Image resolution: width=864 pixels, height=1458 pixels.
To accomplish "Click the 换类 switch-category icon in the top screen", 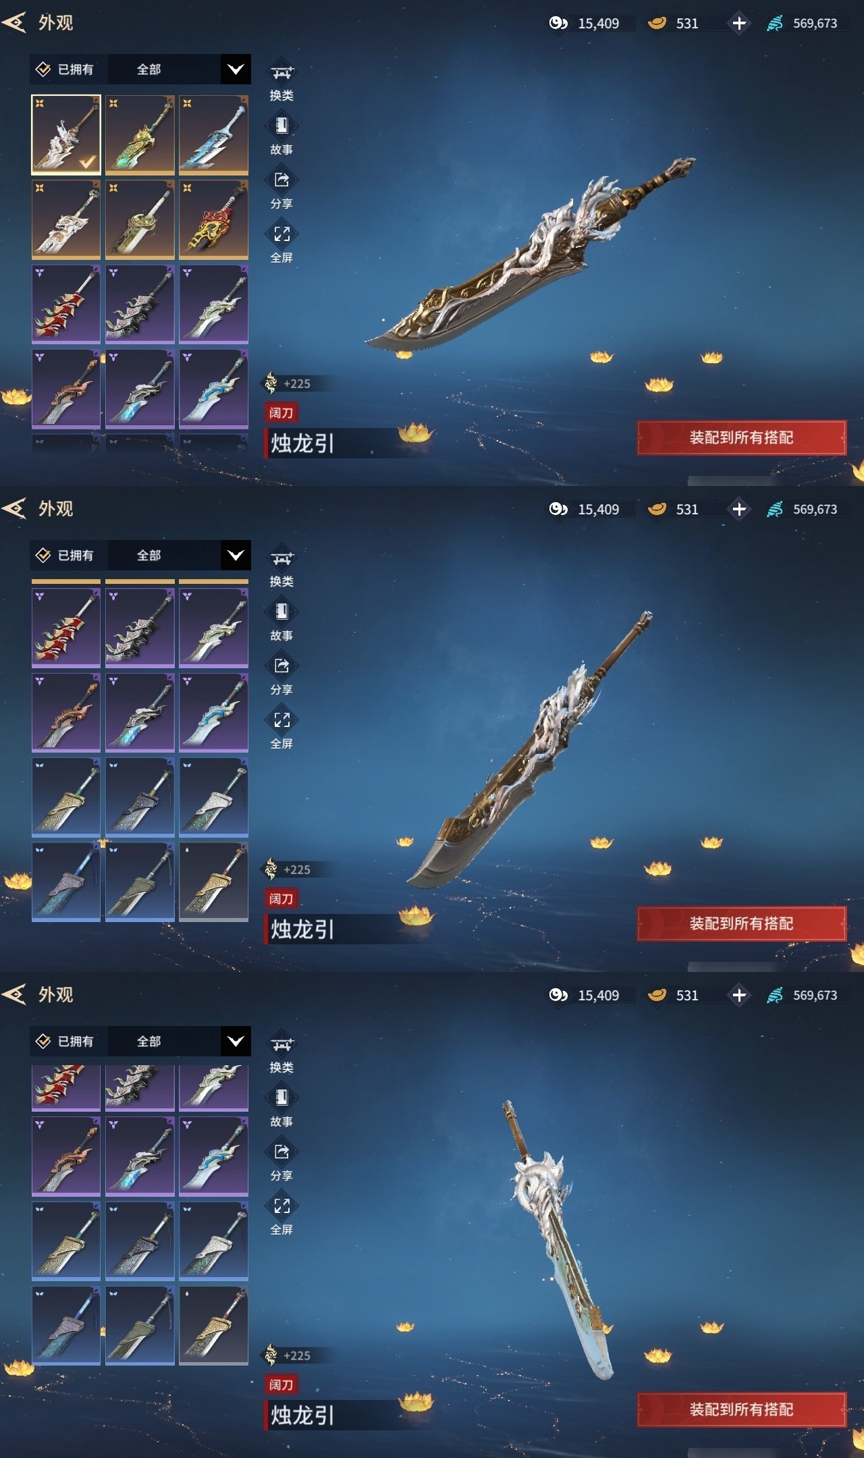I will (281, 72).
